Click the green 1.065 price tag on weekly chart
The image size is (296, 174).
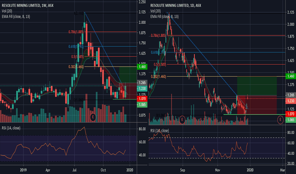coord(142,105)
